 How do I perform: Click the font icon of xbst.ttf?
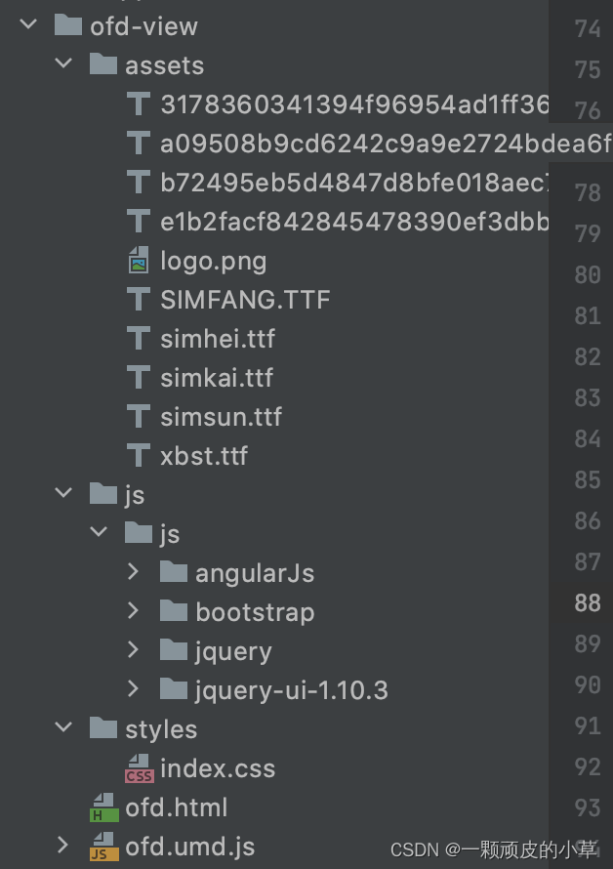(139, 455)
